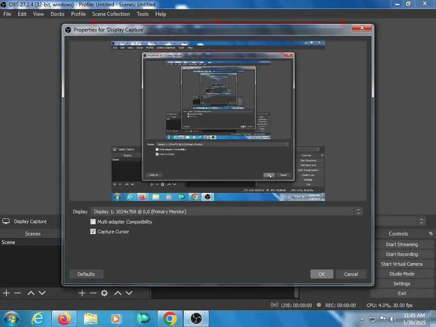Click Start Recording
The width and height of the screenshot is (436, 327).
point(402,254)
